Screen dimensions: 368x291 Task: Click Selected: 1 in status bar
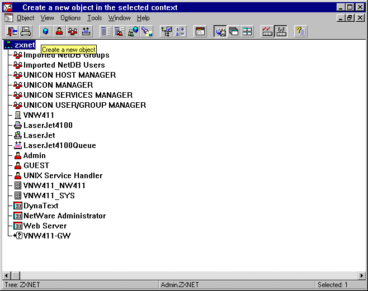332,285
